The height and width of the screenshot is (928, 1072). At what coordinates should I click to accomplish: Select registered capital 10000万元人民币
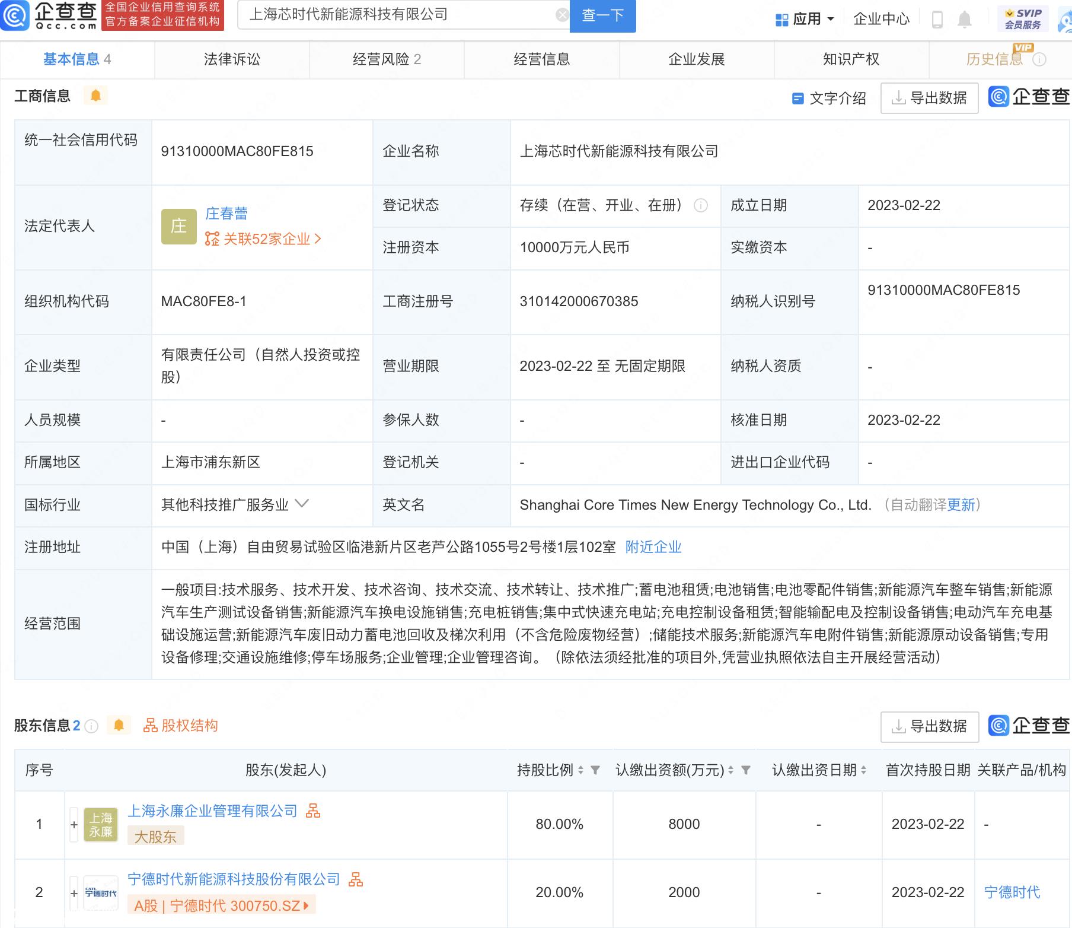pyautogui.click(x=575, y=247)
